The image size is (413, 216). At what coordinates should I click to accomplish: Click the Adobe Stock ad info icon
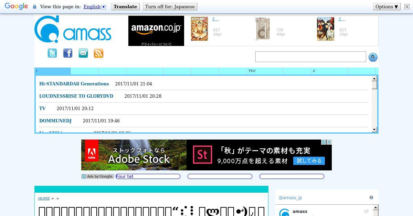[x=324, y=142]
